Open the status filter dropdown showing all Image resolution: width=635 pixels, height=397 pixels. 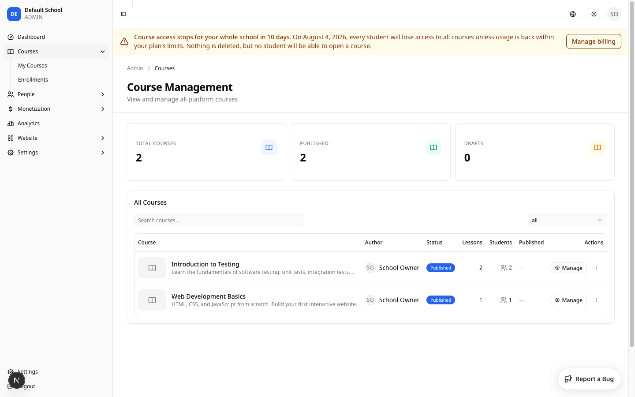567,220
